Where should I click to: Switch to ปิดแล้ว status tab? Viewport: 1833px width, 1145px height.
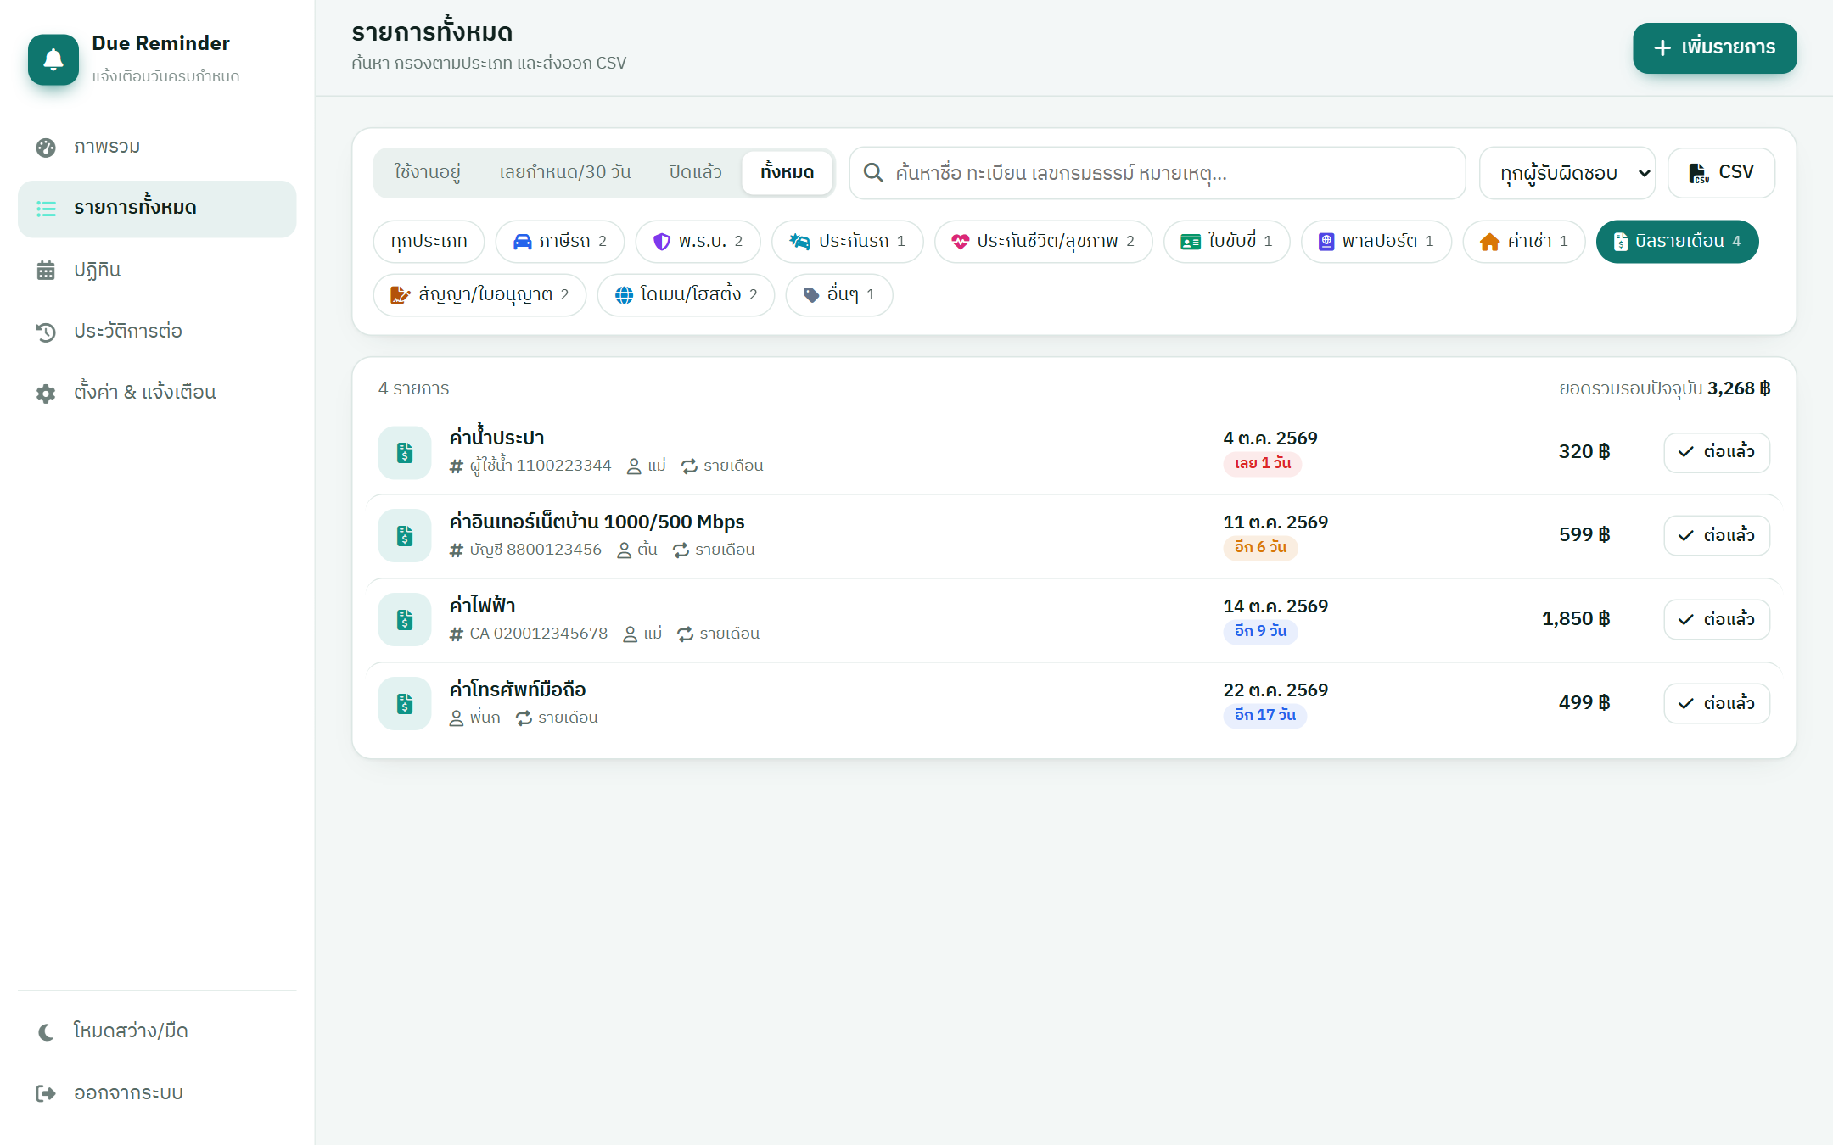click(x=695, y=172)
